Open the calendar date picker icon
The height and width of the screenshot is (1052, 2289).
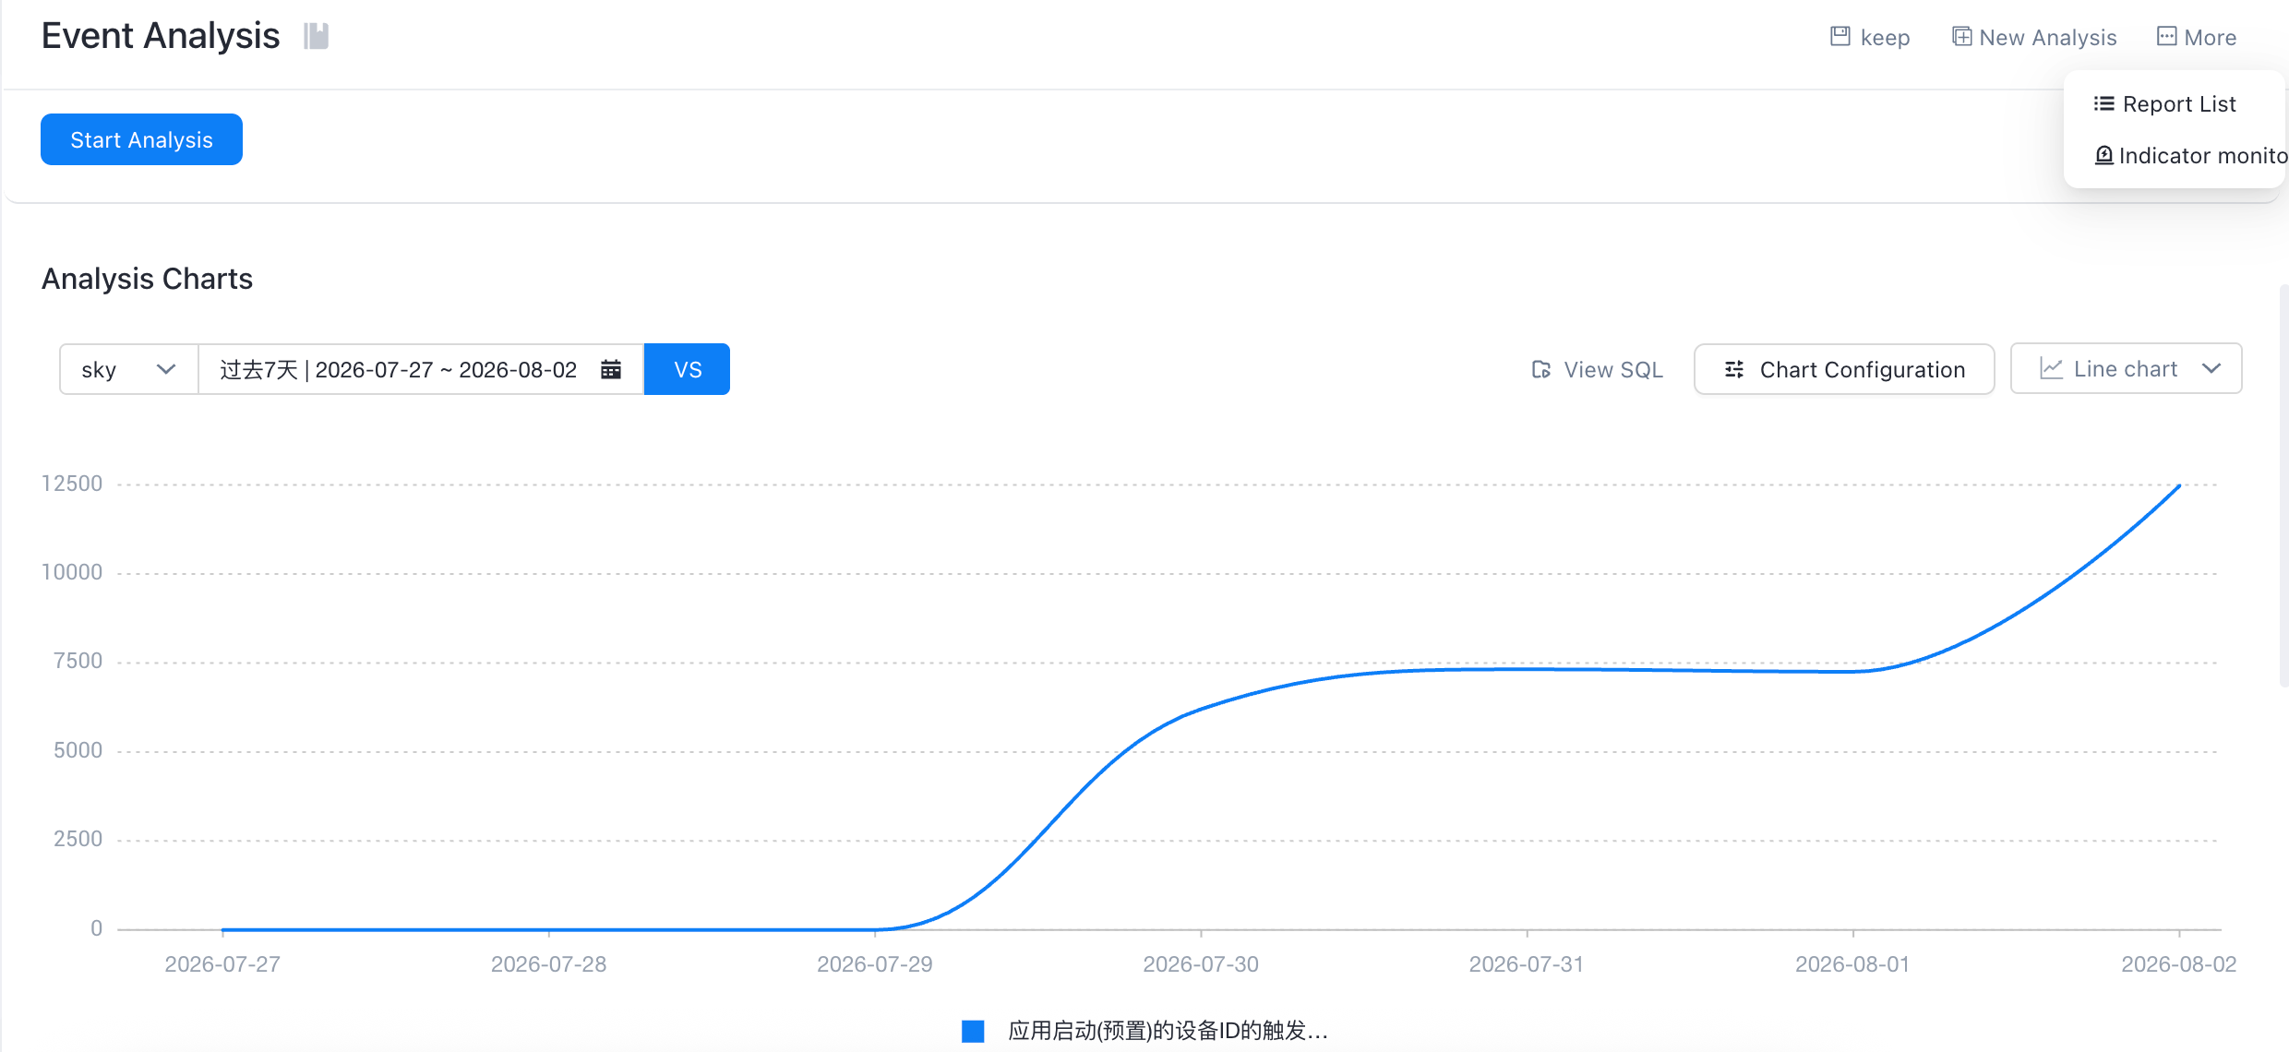611,369
